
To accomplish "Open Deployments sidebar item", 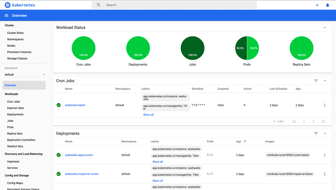I will (15, 115).
